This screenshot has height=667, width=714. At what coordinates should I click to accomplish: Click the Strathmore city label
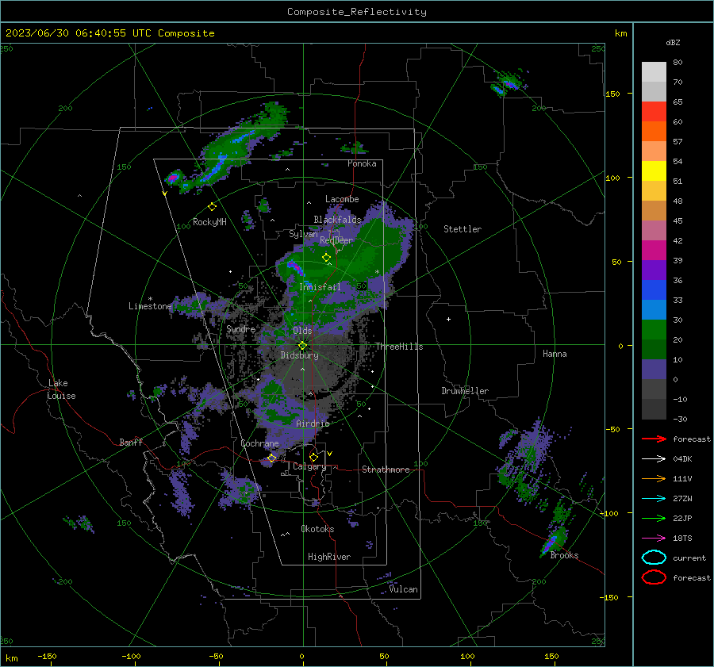386,470
